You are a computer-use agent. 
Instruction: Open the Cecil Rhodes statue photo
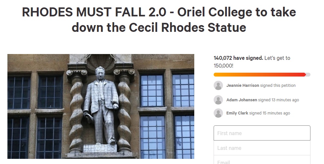coord(101,106)
